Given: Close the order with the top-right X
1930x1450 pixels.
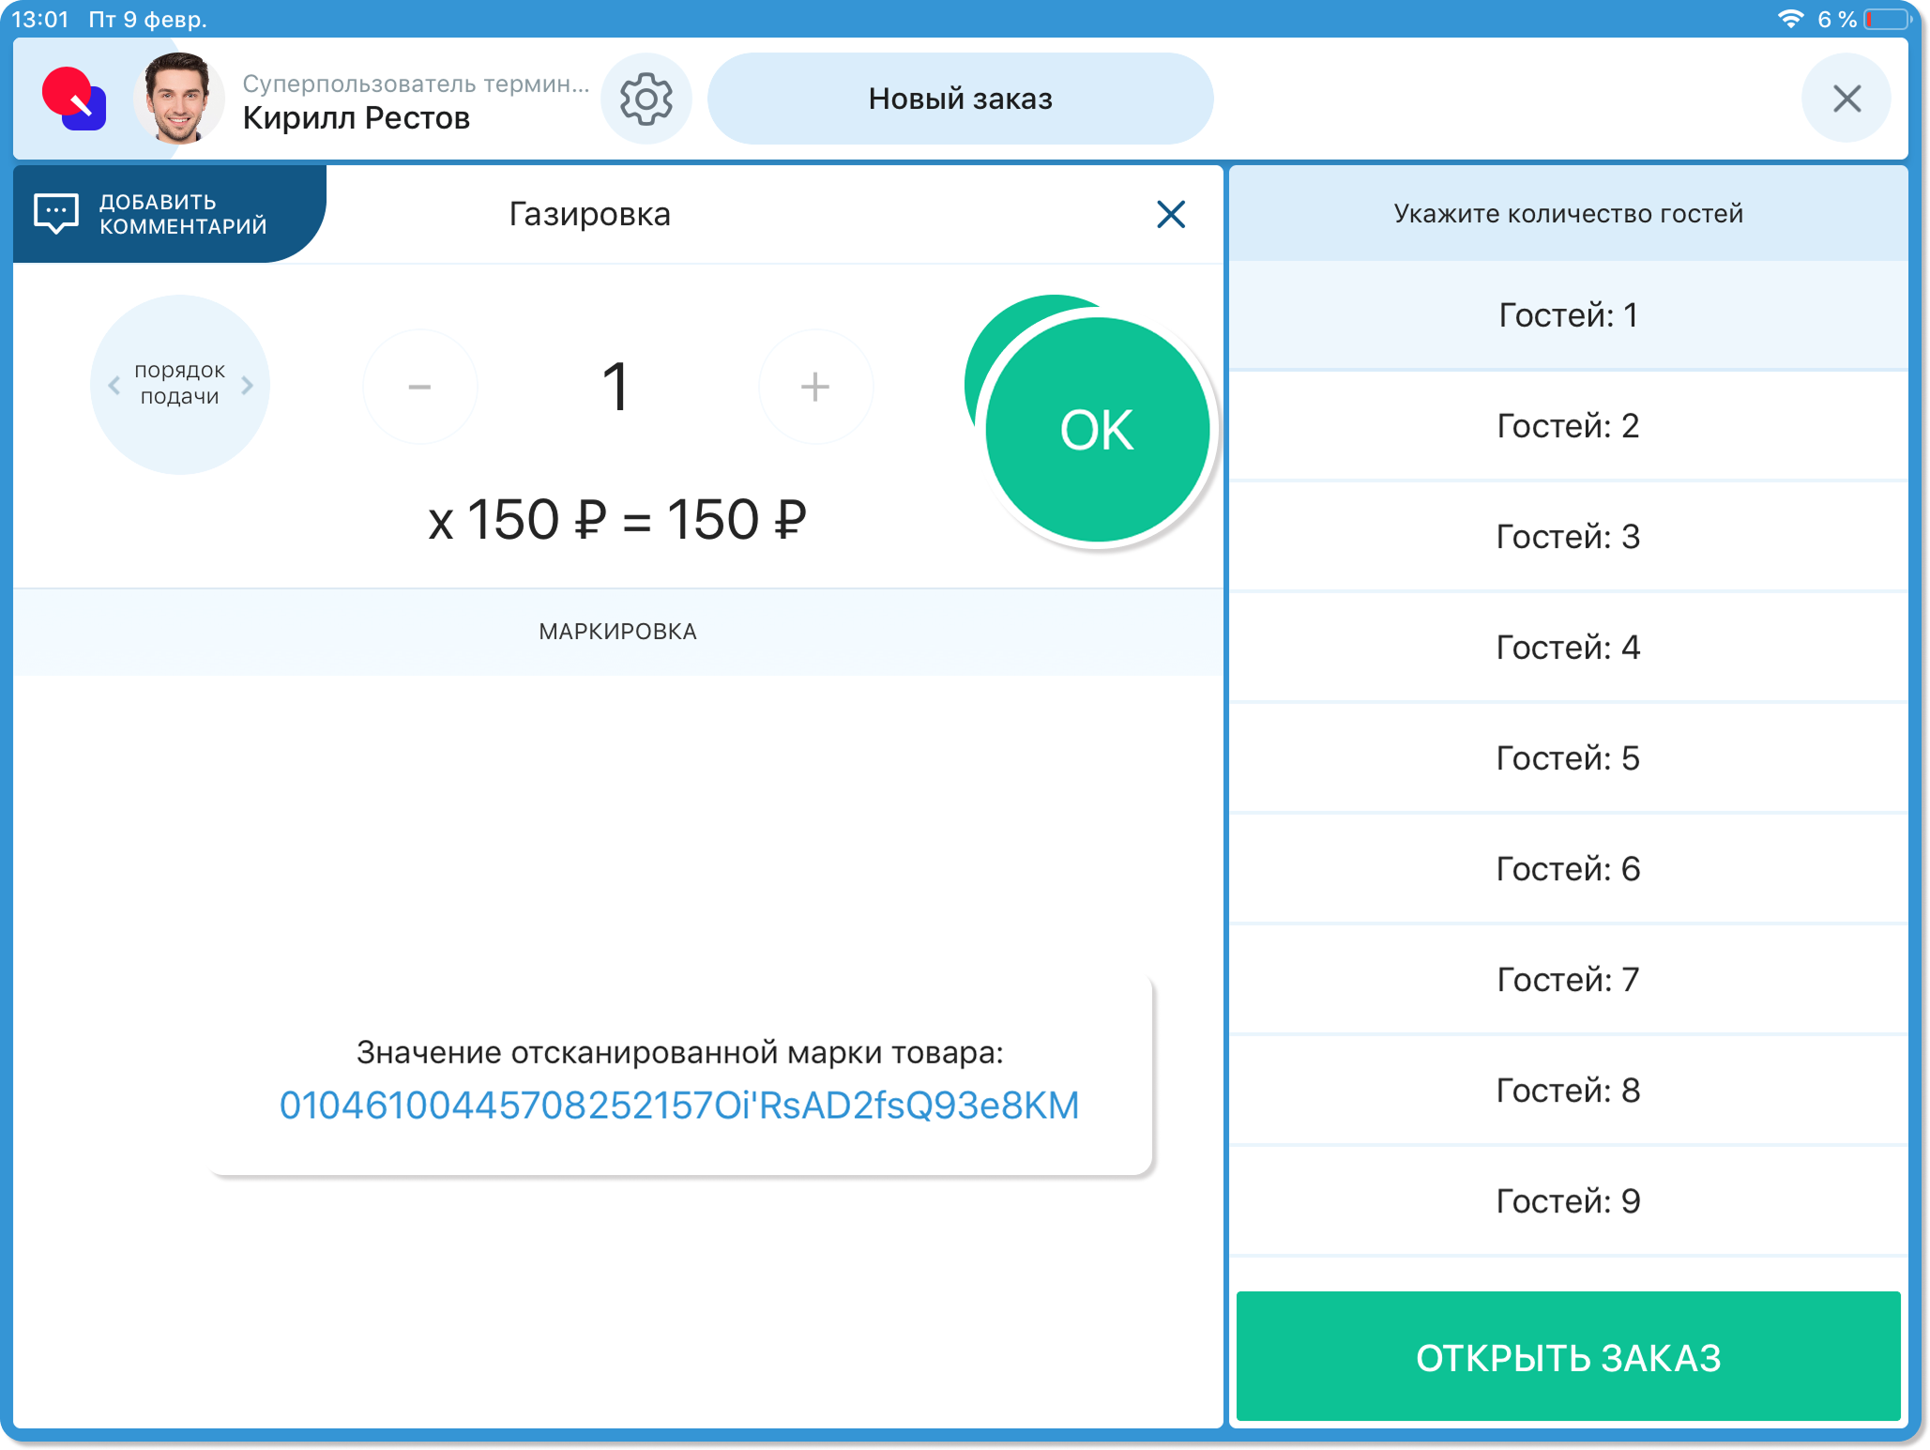Looking at the screenshot, I should tap(1846, 99).
